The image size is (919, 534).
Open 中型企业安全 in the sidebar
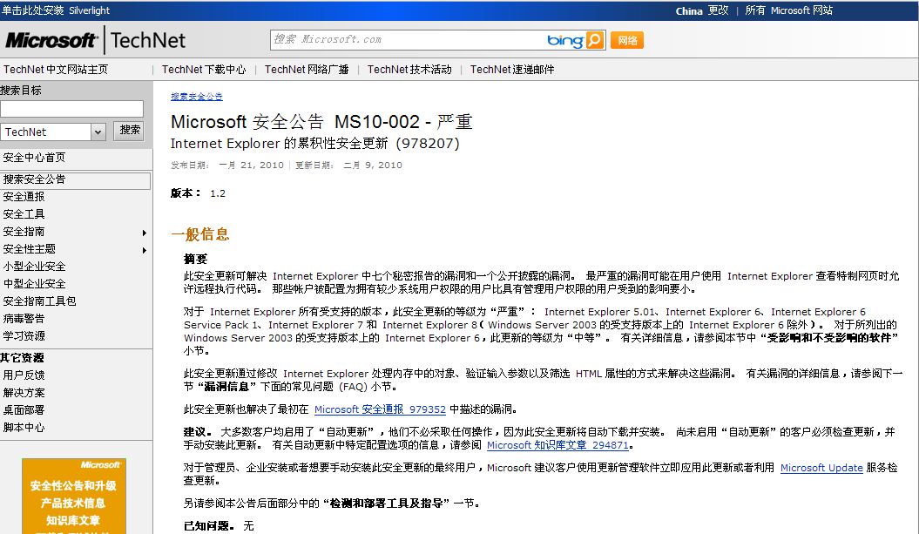click(34, 284)
